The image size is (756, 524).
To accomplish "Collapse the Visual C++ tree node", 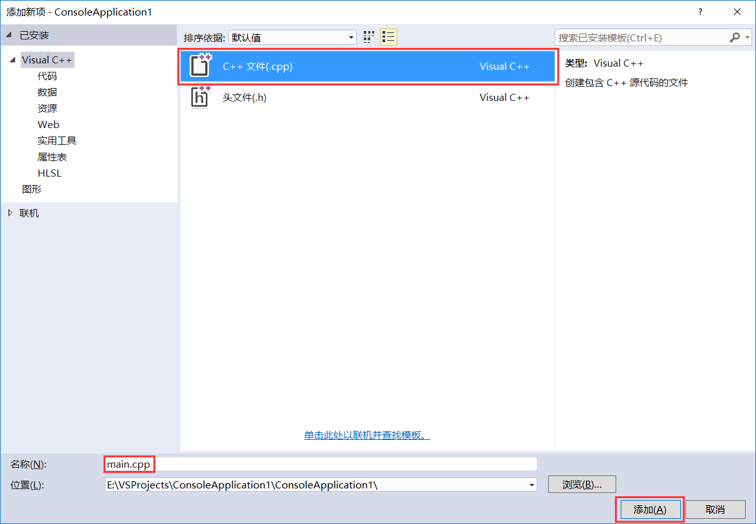I will point(12,60).
